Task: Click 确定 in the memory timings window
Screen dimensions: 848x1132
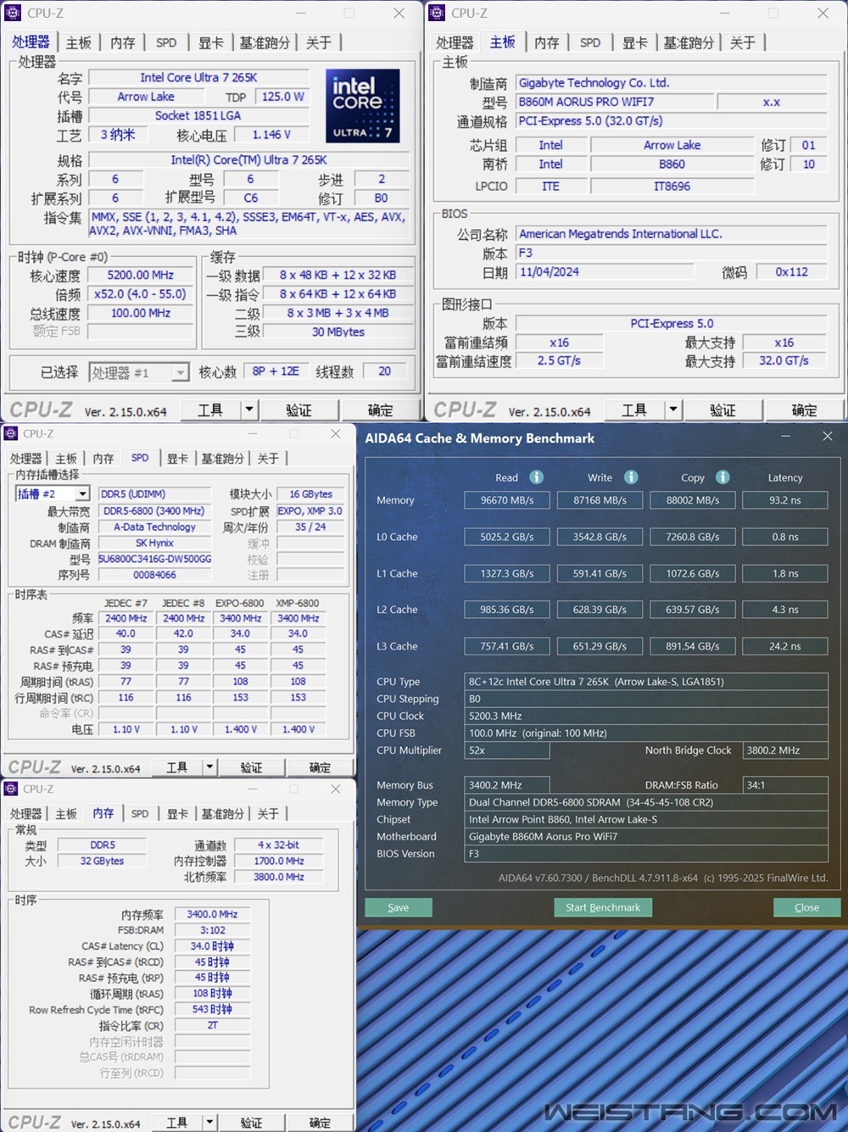Action: 320,1122
